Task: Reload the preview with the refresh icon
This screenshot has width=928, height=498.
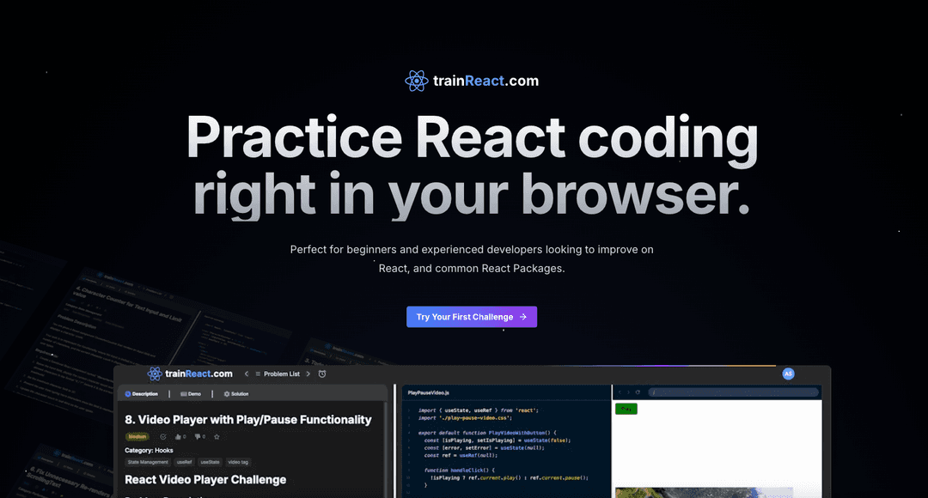Action: click(x=638, y=392)
